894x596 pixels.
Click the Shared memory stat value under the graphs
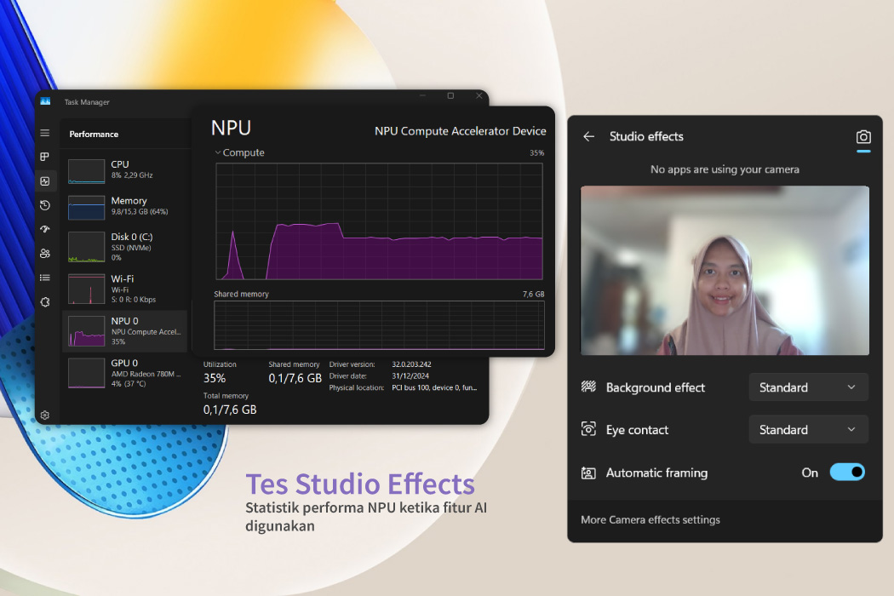click(x=295, y=378)
